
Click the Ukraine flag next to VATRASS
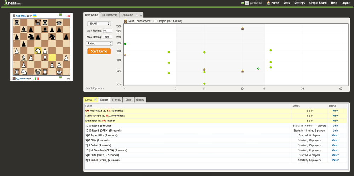pyautogui.click(x=35, y=16)
